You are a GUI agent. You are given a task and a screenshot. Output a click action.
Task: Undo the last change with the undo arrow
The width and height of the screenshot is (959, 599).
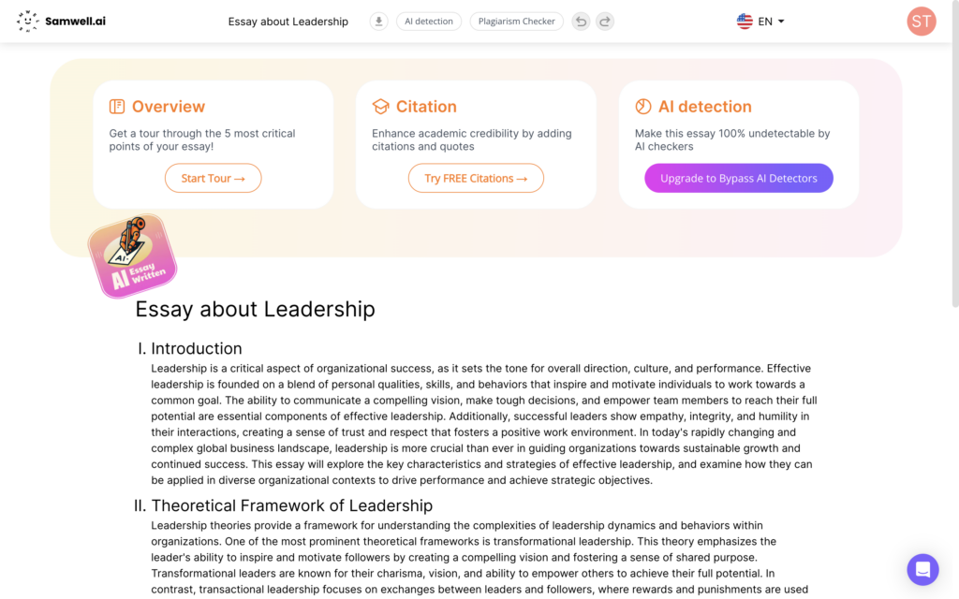(581, 21)
